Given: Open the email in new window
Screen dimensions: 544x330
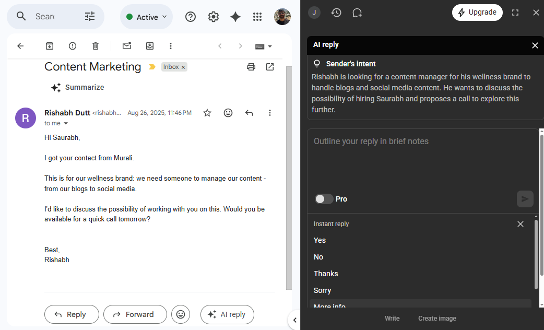Looking at the screenshot, I should [270, 67].
